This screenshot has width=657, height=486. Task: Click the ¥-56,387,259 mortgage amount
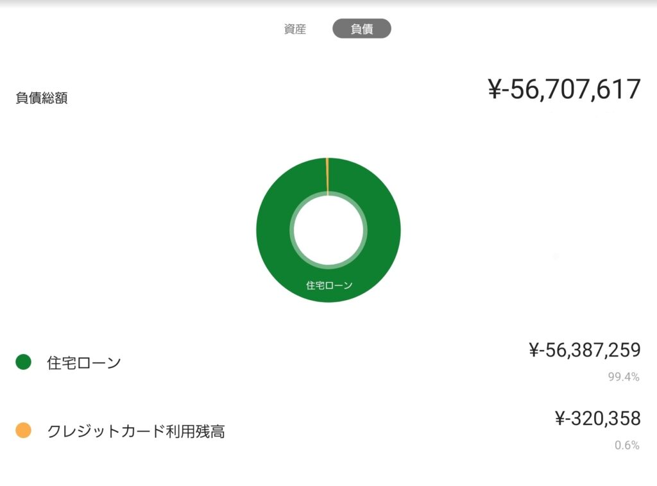(584, 350)
